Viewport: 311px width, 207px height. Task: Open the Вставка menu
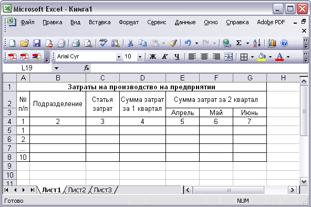pyautogui.click(x=100, y=22)
